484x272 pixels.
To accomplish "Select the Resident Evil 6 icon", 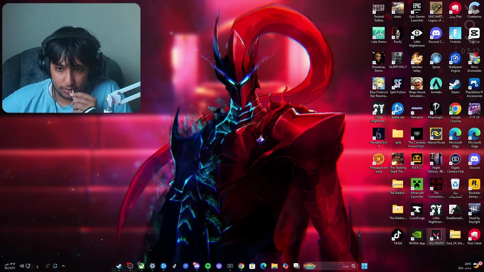I will (x=379, y=138).
